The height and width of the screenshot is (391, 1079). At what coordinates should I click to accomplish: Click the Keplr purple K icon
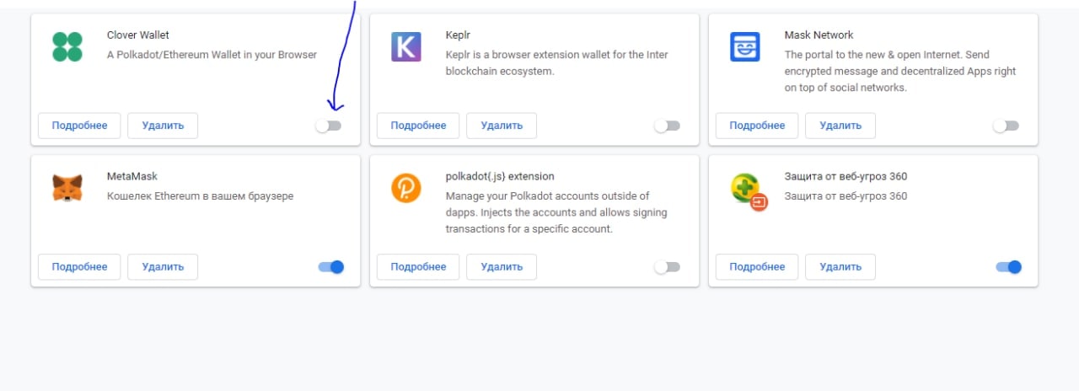(406, 46)
